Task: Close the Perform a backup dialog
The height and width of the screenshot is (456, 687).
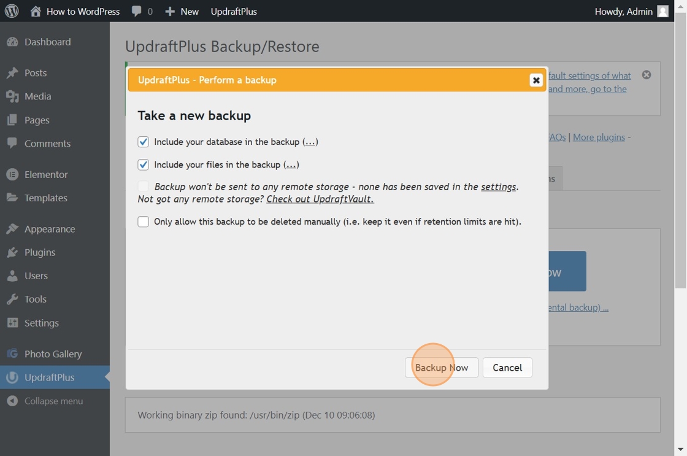Action: [536, 80]
